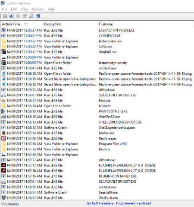Click the Firefox icon in the firefox.exe row
Viewport: 194px width, 207px height.
tap(3, 133)
